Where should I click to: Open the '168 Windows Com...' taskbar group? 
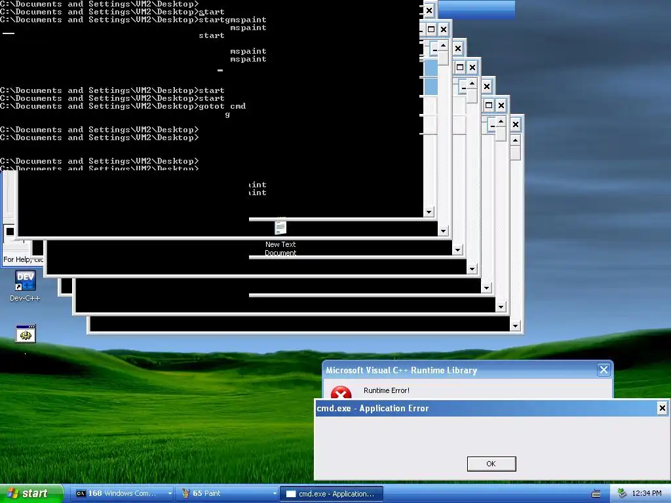coord(122,494)
